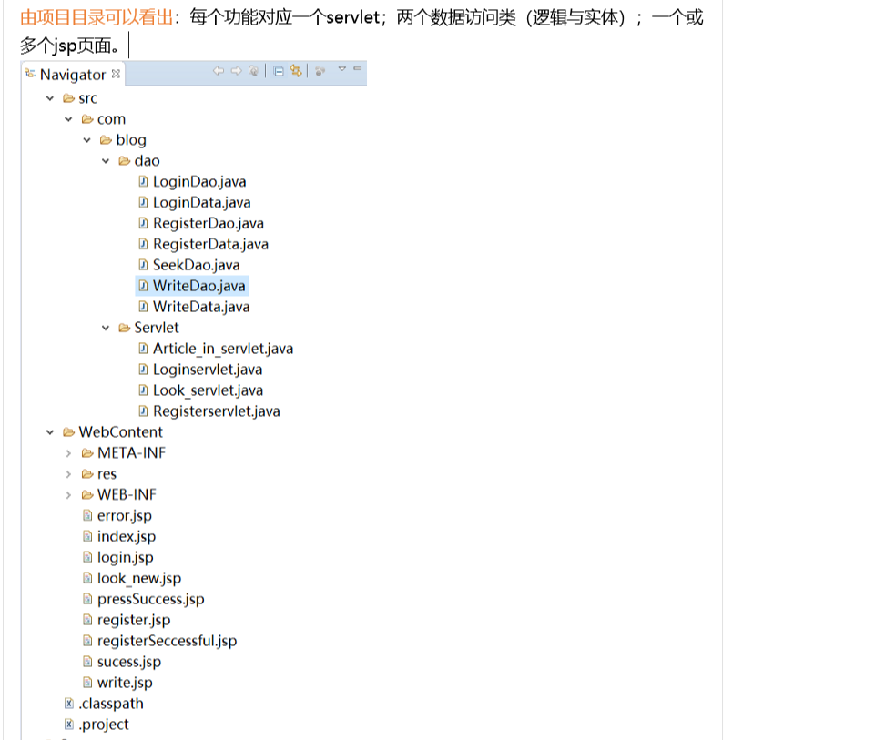Click the Forward navigation arrow
Image resolution: width=875 pixels, height=740 pixels.
pos(235,71)
